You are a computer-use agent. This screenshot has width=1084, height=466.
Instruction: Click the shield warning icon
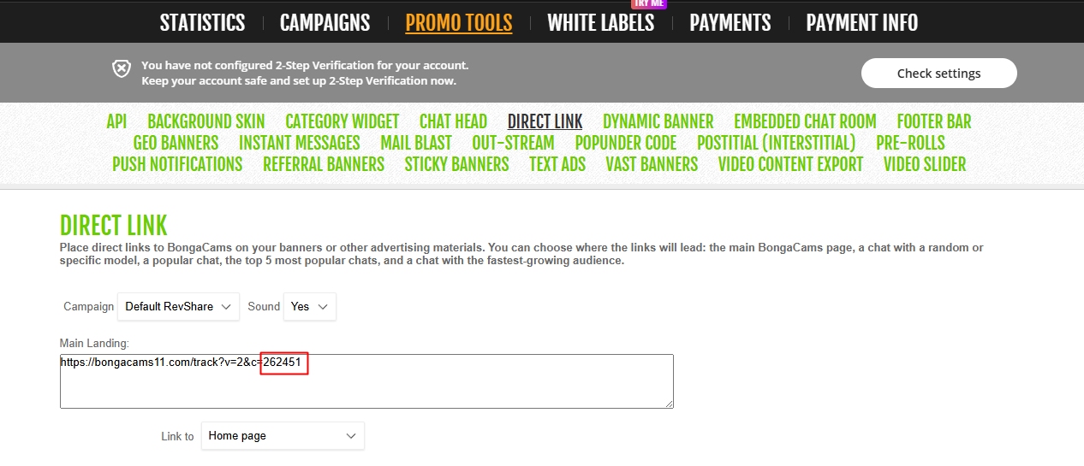[122, 68]
